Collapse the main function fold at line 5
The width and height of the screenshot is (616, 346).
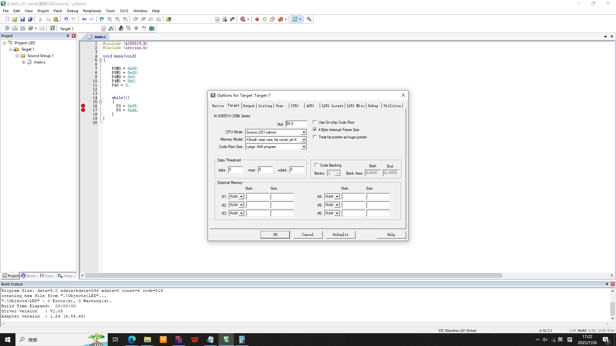click(100, 60)
